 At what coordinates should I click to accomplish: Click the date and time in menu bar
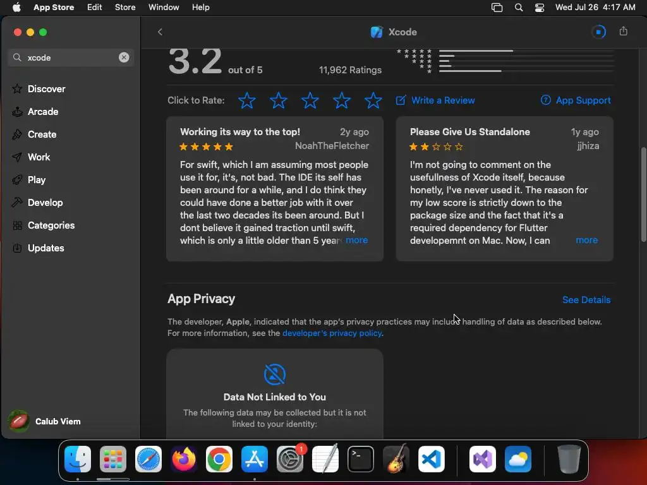595,7
